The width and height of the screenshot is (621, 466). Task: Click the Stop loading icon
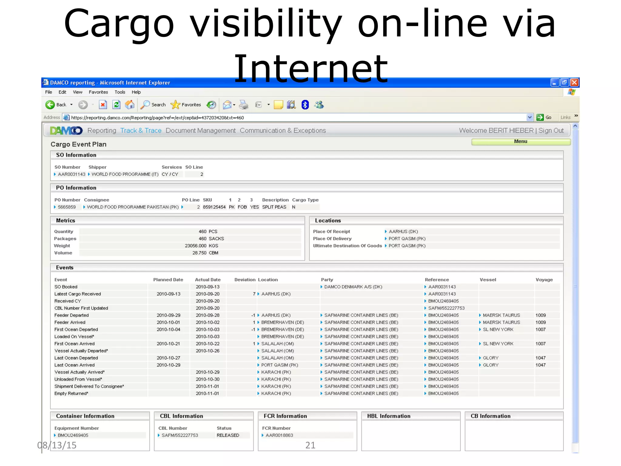[103, 105]
